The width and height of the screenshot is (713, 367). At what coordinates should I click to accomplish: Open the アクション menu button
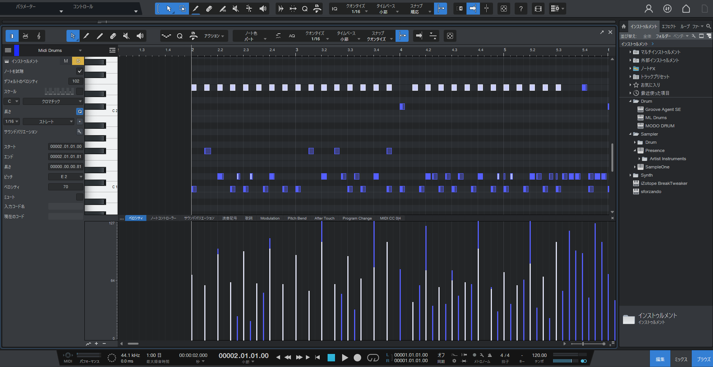tap(213, 36)
